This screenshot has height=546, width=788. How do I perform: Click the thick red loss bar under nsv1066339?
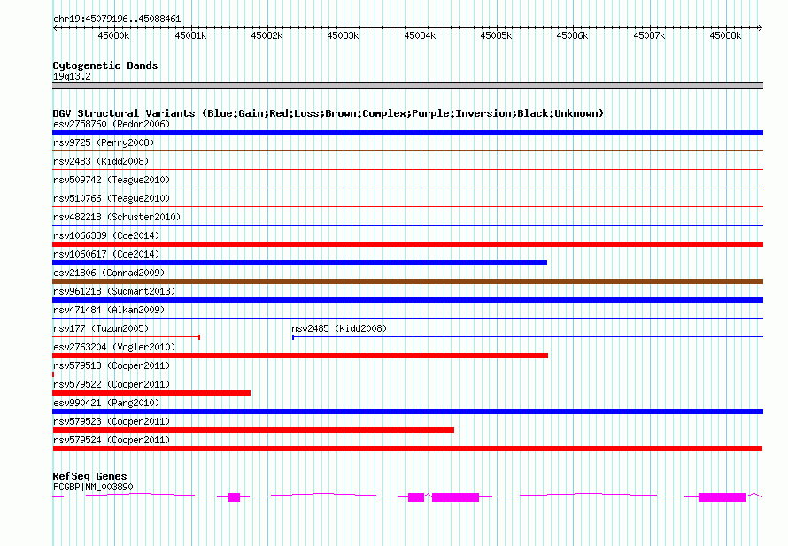point(407,244)
